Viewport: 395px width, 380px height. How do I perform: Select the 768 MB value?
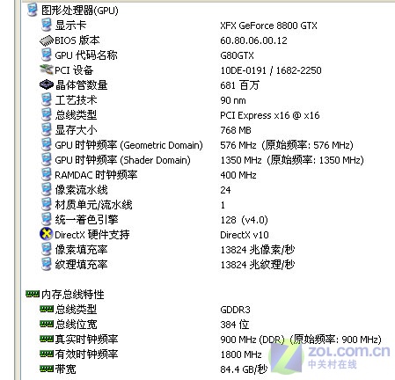(x=236, y=130)
